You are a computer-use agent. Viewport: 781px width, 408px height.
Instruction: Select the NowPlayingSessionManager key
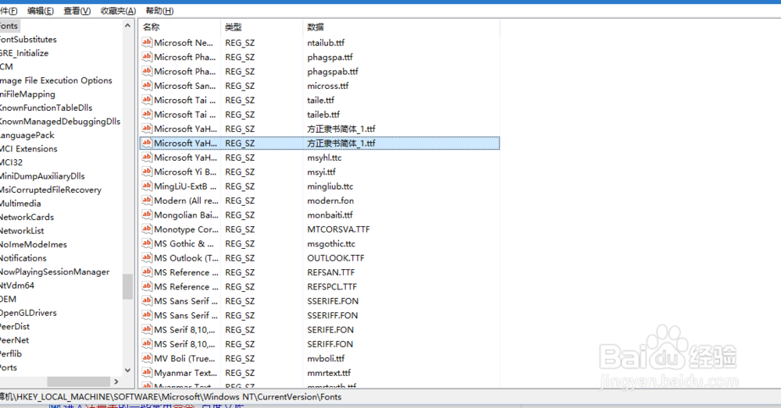[55, 271]
